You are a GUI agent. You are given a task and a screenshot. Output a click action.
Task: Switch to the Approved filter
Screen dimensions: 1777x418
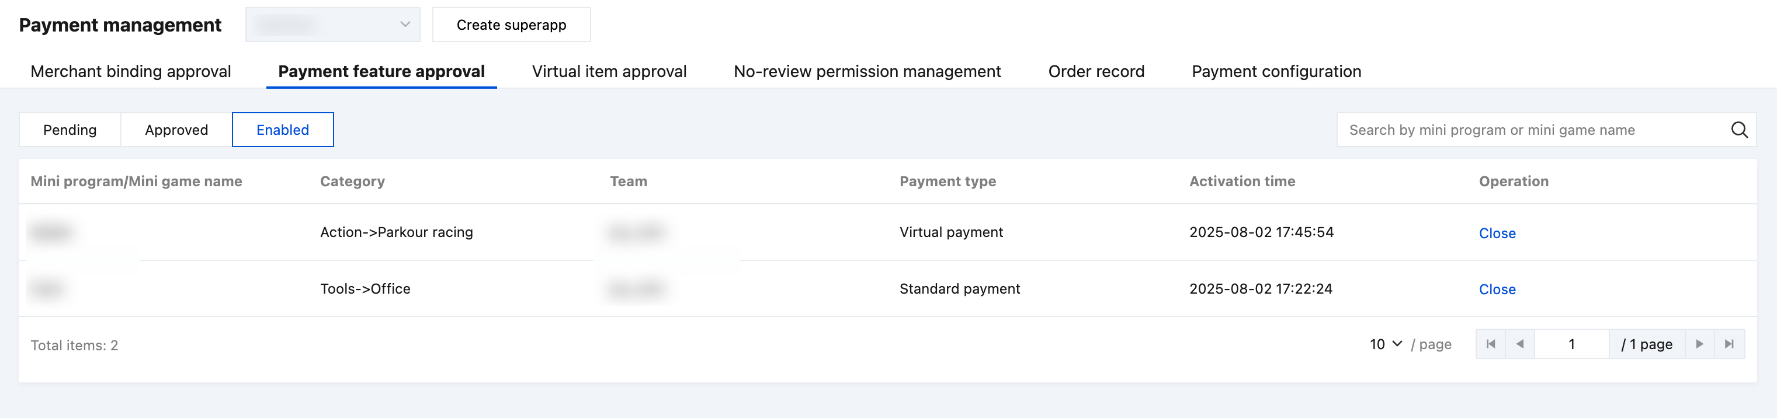176,130
